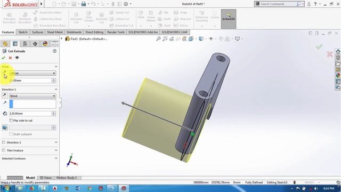341x192 pixels.
Task: Open Appearances color ball in task pane
Action: [338, 75]
